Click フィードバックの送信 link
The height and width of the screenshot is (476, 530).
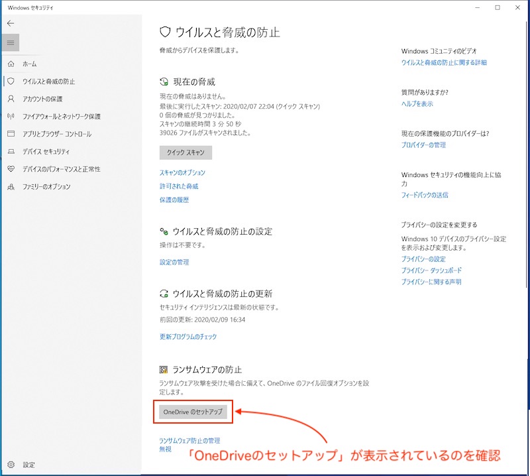[x=425, y=195]
